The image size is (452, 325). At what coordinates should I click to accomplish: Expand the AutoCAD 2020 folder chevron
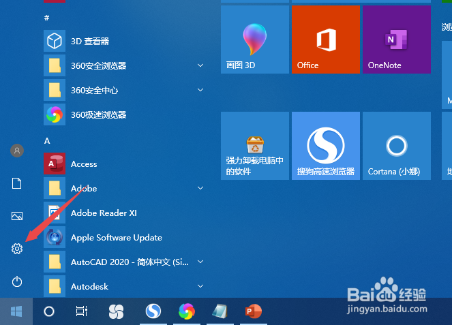200,262
